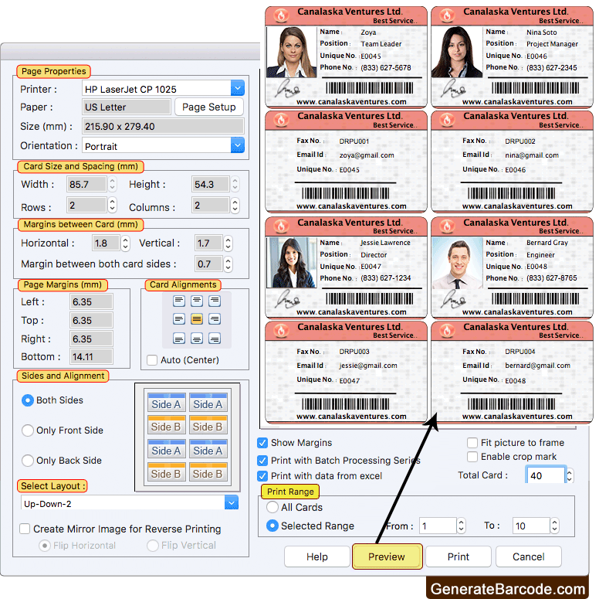Click Nina Soto's front ID card preview
This screenshot has width=599, height=599.
(513, 57)
